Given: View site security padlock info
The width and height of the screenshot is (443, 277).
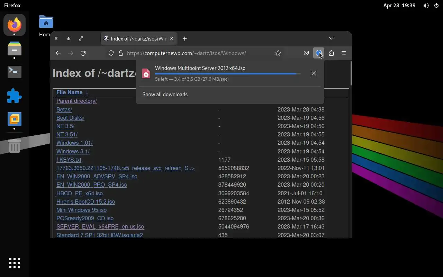Looking at the screenshot, I should (x=121, y=53).
